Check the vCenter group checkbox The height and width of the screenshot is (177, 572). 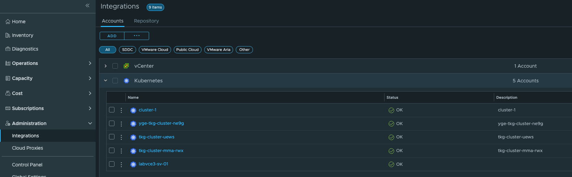(x=115, y=66)
